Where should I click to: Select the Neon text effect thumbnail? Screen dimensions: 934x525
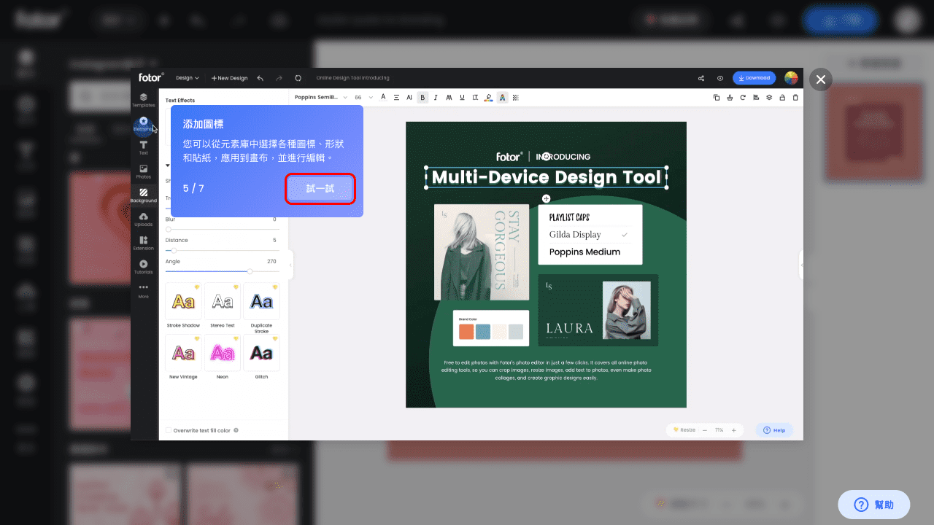pyautogui.click(x=223, y=354)
